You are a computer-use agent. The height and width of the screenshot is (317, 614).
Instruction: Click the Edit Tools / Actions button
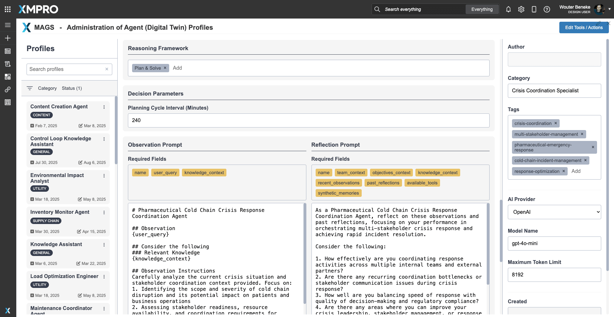(x=584, y=27)
